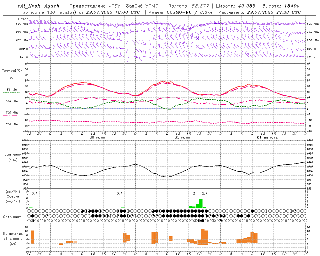The height and width of the screenshot is (256, 320).
Task: Click the "31 июля" date label
Action: [x=182, y=137]
